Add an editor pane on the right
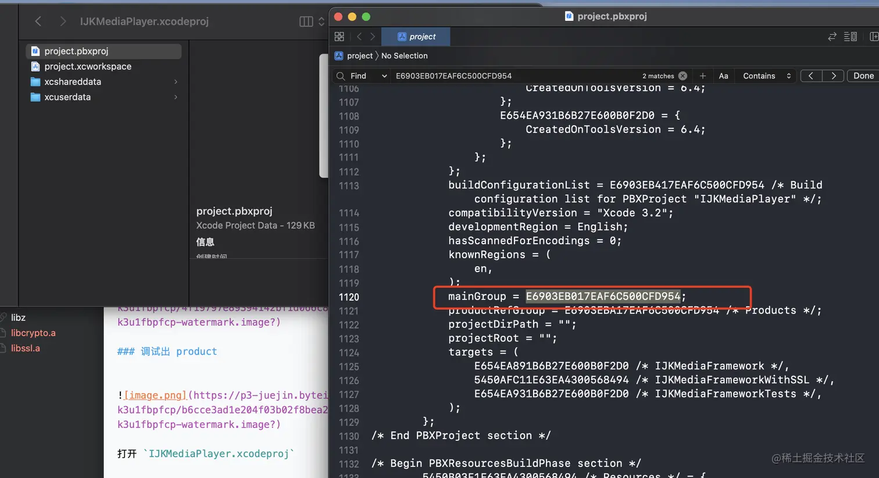 click(874, 37)
